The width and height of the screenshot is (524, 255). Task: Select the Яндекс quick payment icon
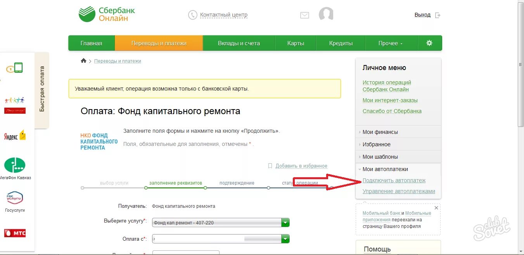click(x=15, y=136)
